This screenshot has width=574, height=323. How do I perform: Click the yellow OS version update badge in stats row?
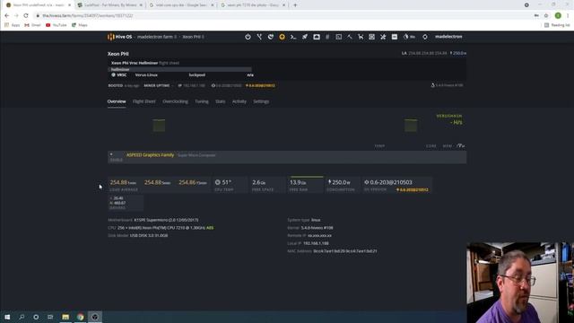[413, 189]
